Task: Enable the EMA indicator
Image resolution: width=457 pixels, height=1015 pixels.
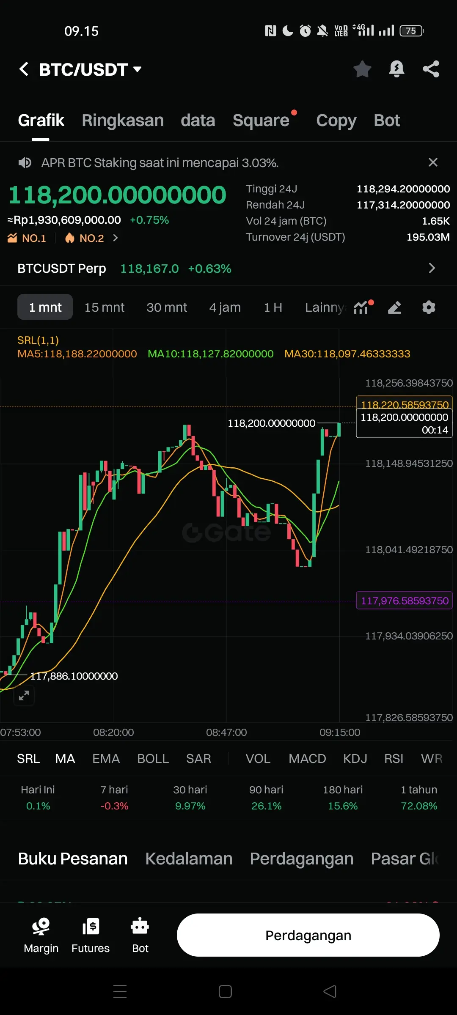Action: [x=106, y=759]
